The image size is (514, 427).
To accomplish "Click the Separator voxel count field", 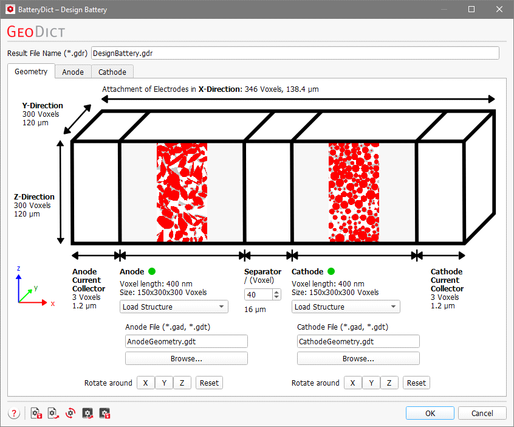I will click(x=259, y=295).
